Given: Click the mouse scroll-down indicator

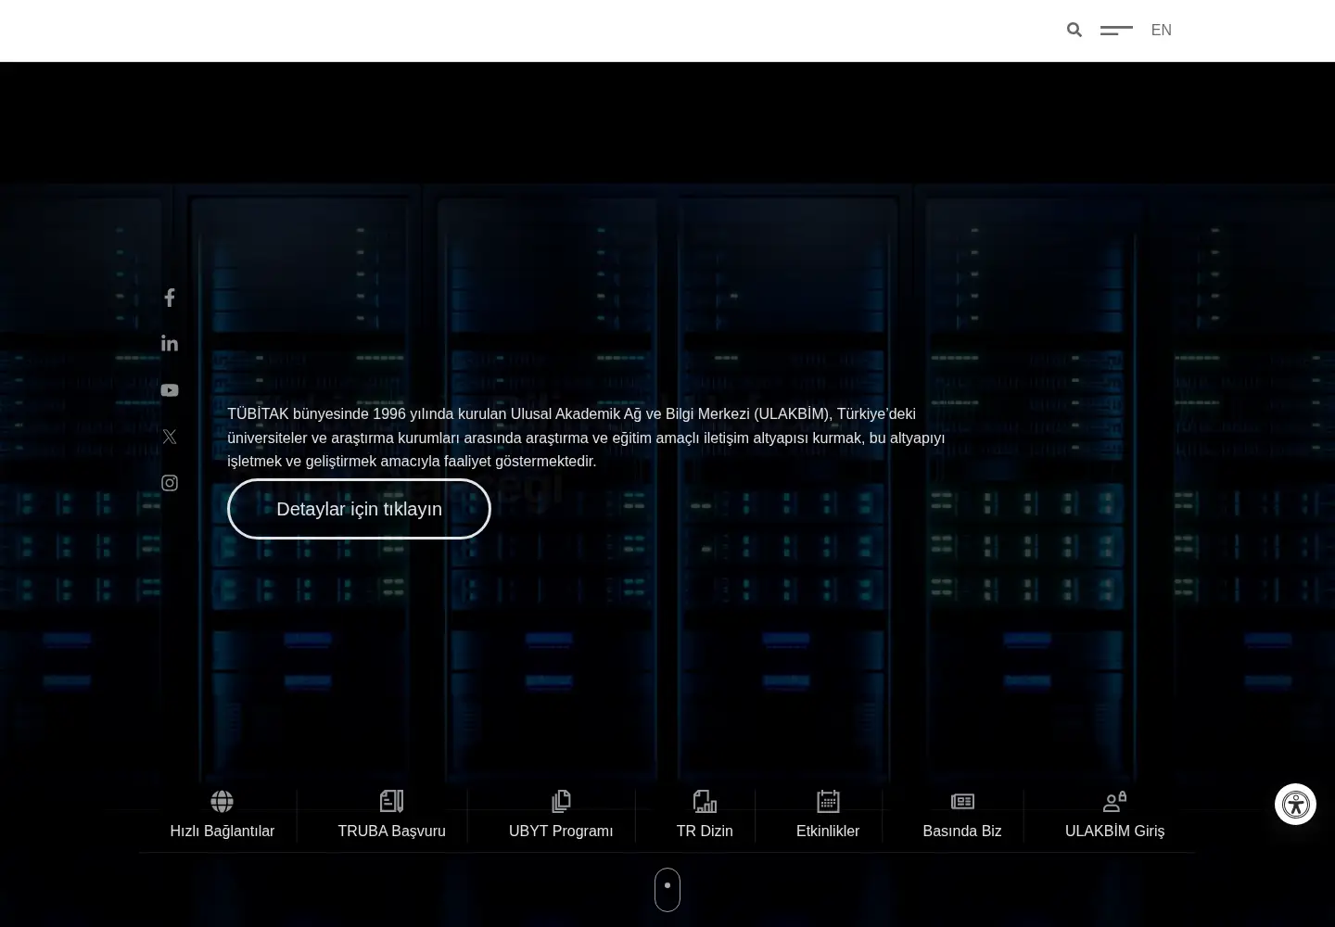Looking at the screenshot, I should pyautogui.click(x=667, y=890).
